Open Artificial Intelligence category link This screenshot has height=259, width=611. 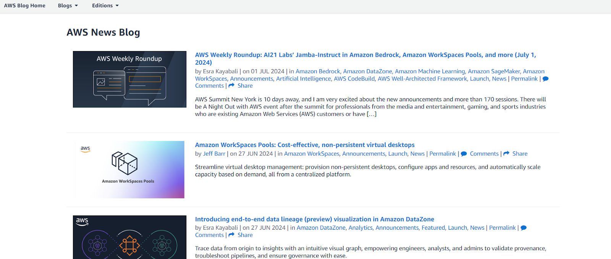pyautogui.click(x=304, y=78)
